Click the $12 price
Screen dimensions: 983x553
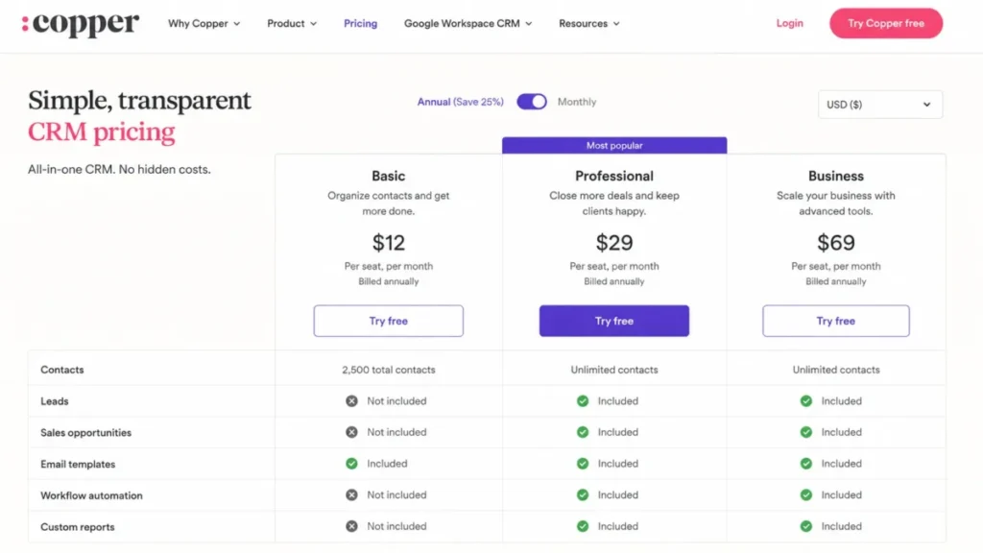(x=389, y=243)
